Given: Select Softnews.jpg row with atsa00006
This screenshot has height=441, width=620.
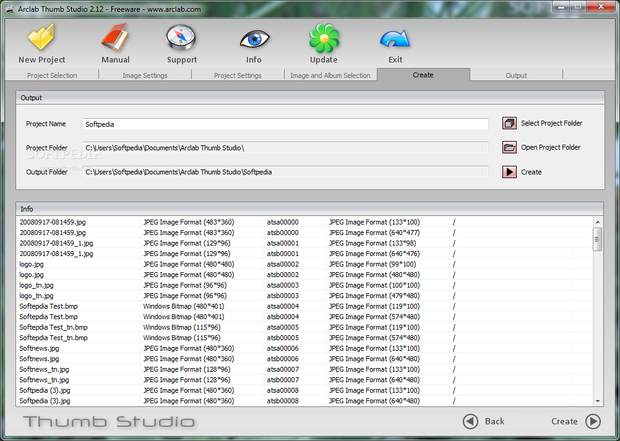Looking at the screenshot, I should coord(304,348).
